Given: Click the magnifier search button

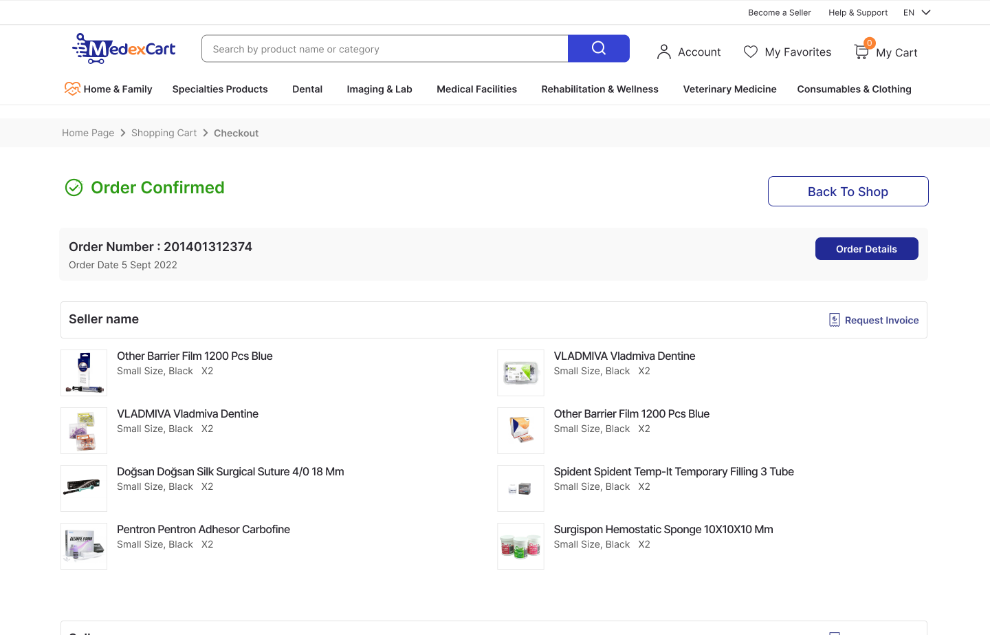Looking at the screenshot, I should tap(599, 48).
